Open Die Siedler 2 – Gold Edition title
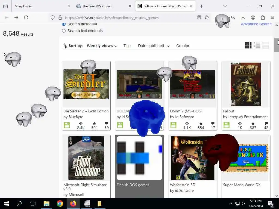 (x=86, y=111)
